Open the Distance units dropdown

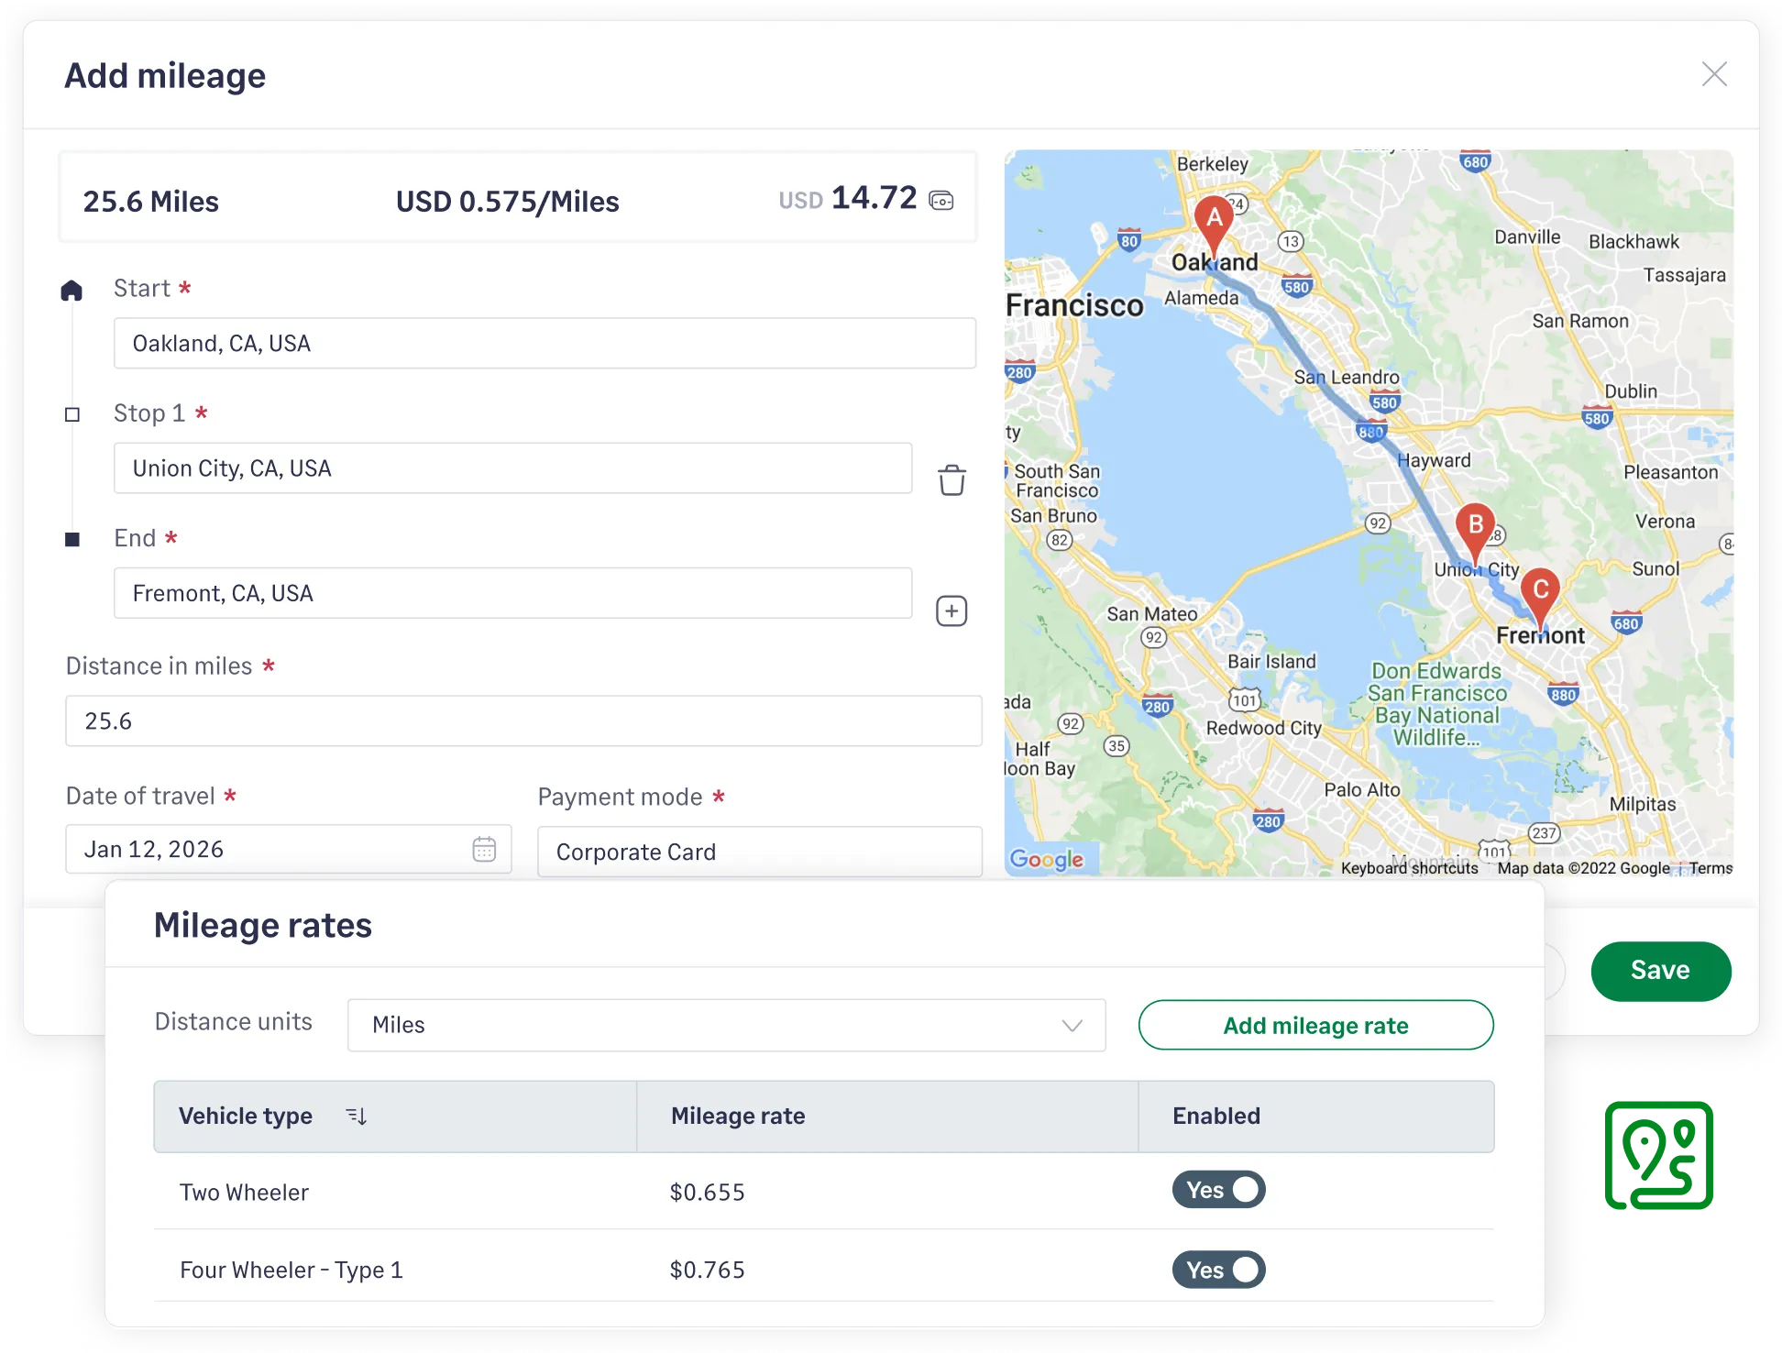click(726, 1025)
